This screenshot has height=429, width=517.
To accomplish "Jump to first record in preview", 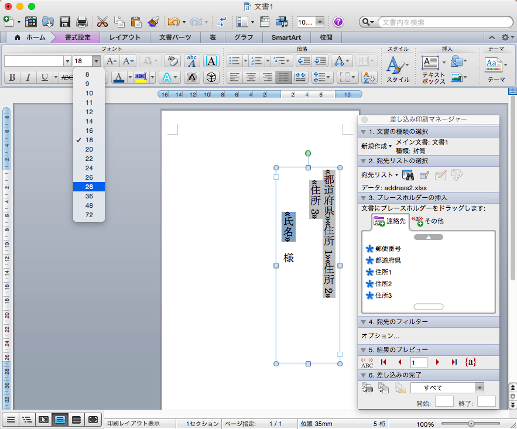I will pyautogui.click(x=384, y=363).
